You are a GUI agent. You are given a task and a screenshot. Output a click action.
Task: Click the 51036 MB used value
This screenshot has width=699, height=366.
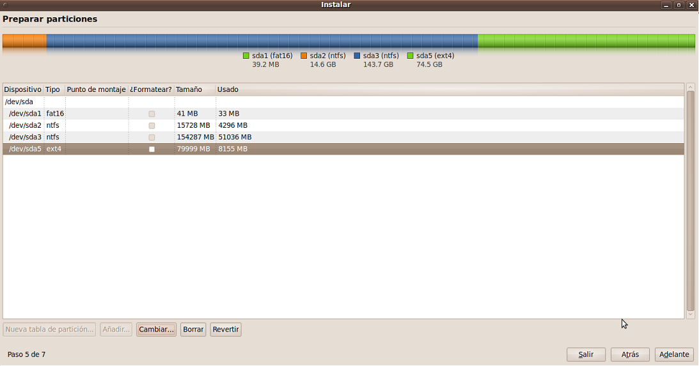[235, 137]
